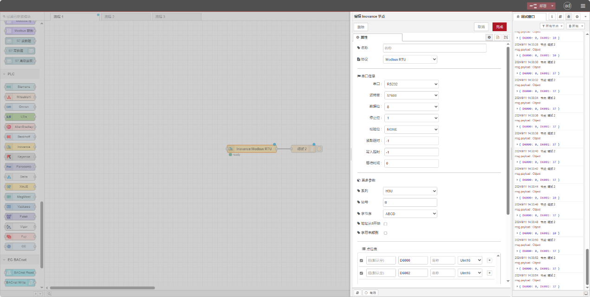The width and height of the screenshot is (590, 297).
Task: Click the 站号 input field
Action: tap(410, 203)
